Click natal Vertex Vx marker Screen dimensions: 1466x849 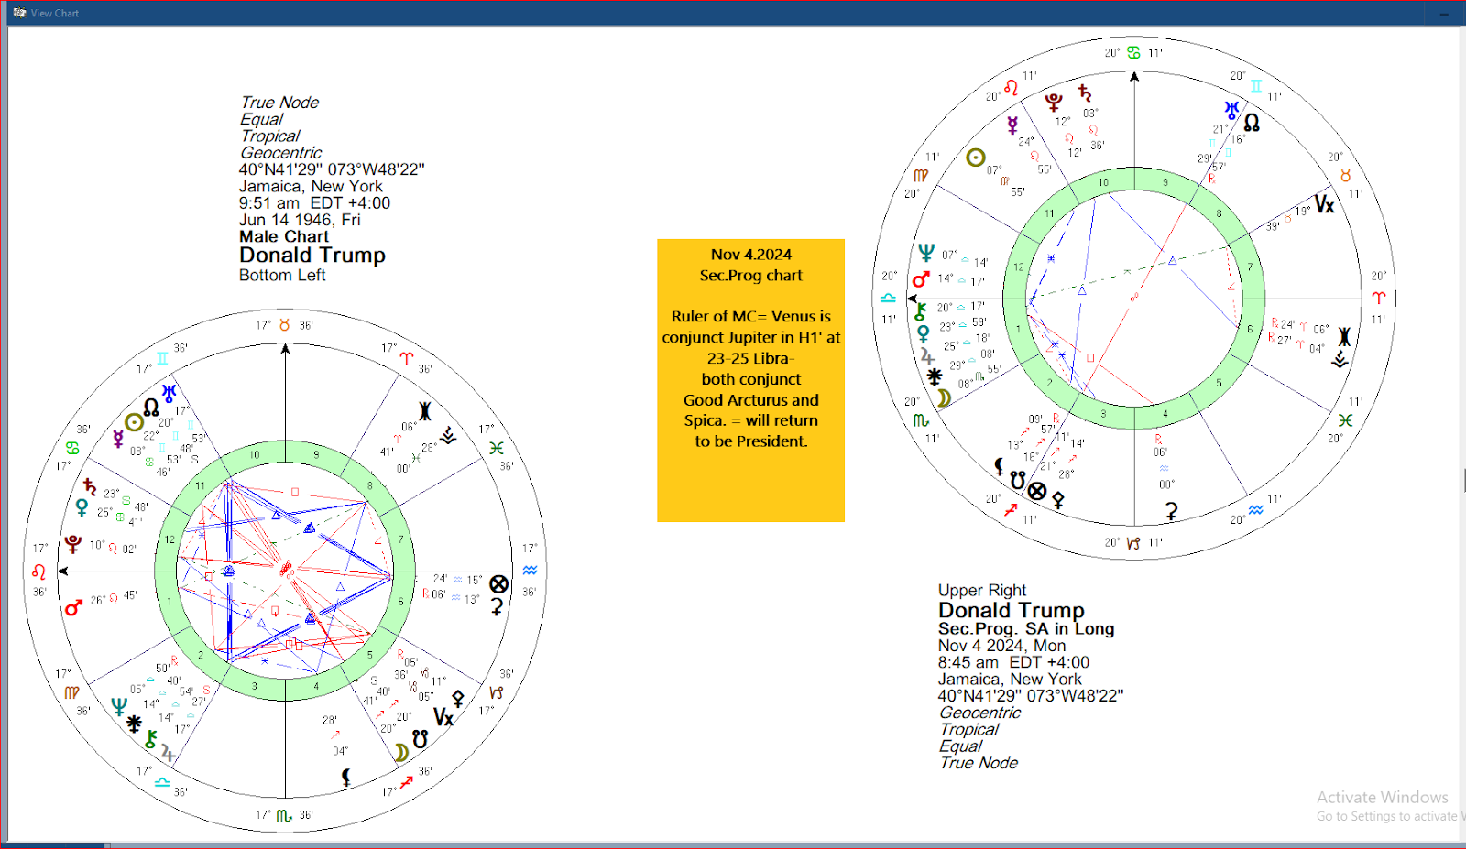[443, 717]
